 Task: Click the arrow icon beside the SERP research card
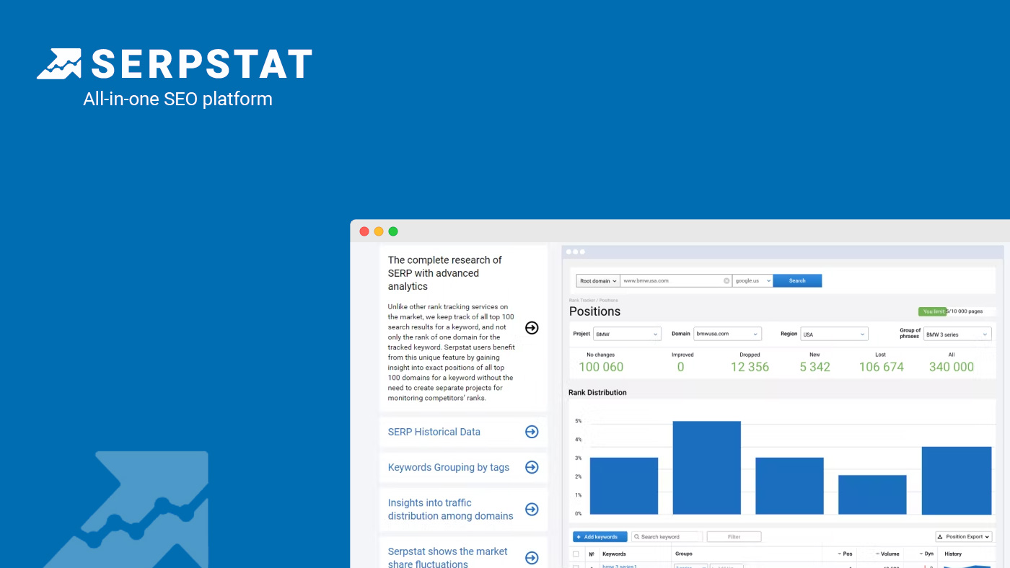532,328
